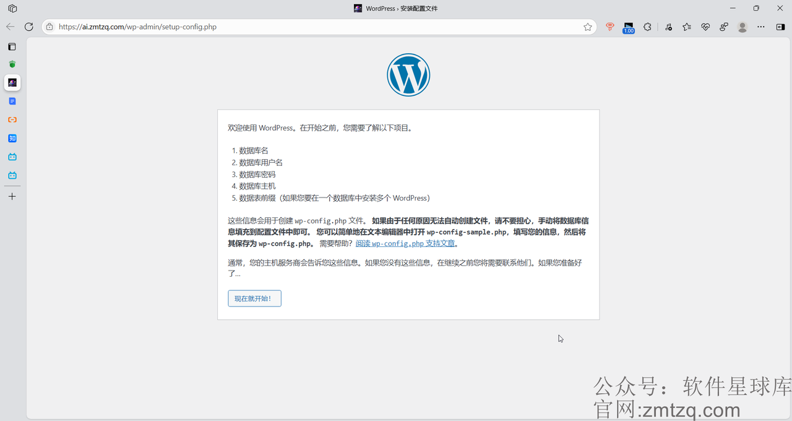The width and height of the screenshot is (792, 421).
Task: Open a new tab with plus icon
Action: 12,196
